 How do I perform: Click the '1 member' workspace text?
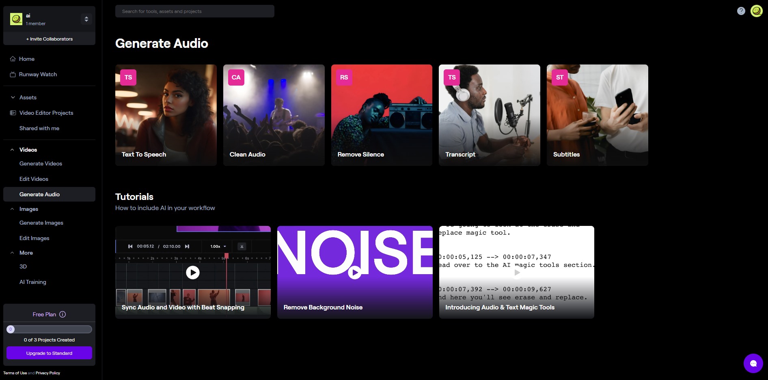(x=36, y=24)
